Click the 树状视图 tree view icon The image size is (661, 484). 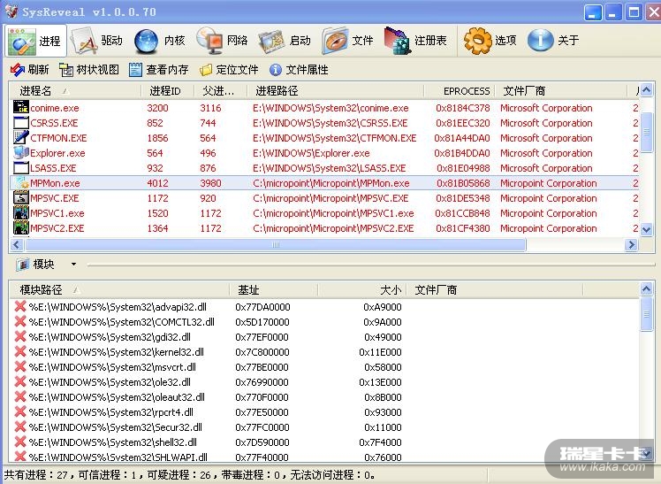pyautogui.click(x=66, y=70)
